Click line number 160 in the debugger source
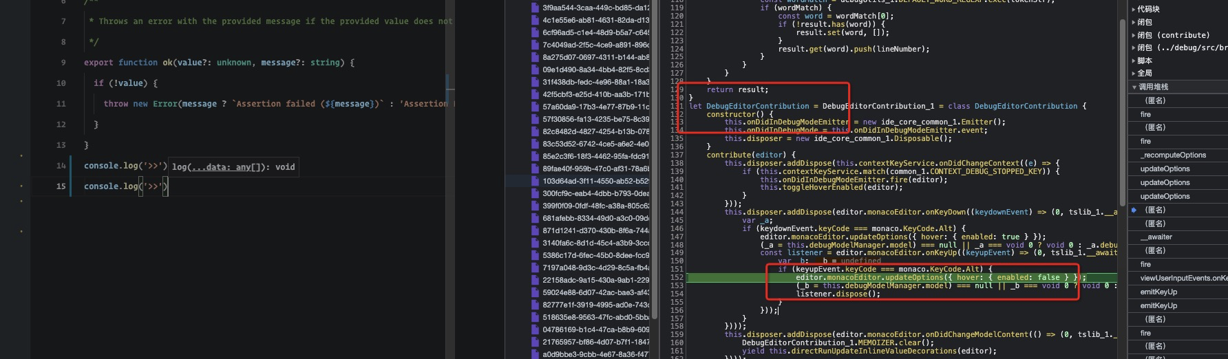 click(x=677, y=342)
